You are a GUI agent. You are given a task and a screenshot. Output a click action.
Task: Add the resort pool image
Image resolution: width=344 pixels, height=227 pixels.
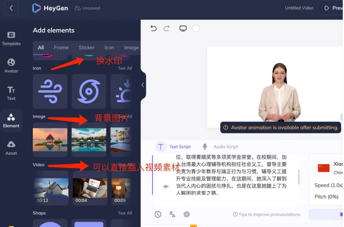(x=89, y=140)
